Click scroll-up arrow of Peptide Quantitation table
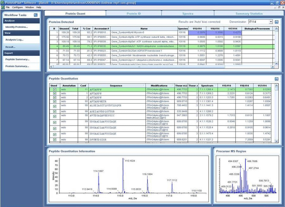Screen dimensions: 285x207 (x=276, y=85)
